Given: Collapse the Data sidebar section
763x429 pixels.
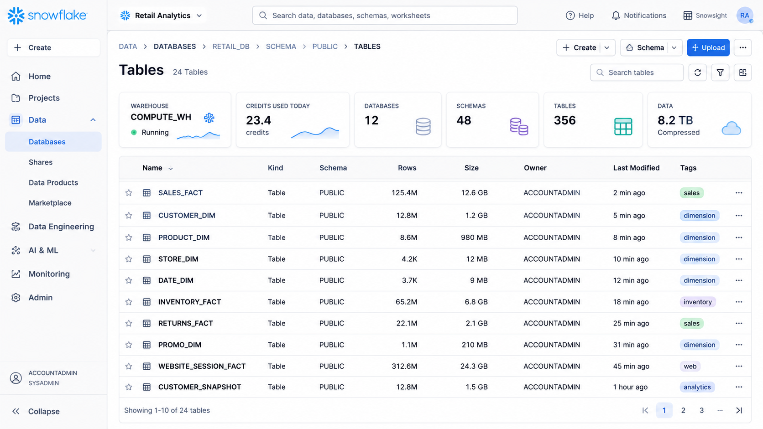Looking at the screenshot, I should [x=93, y=120].
